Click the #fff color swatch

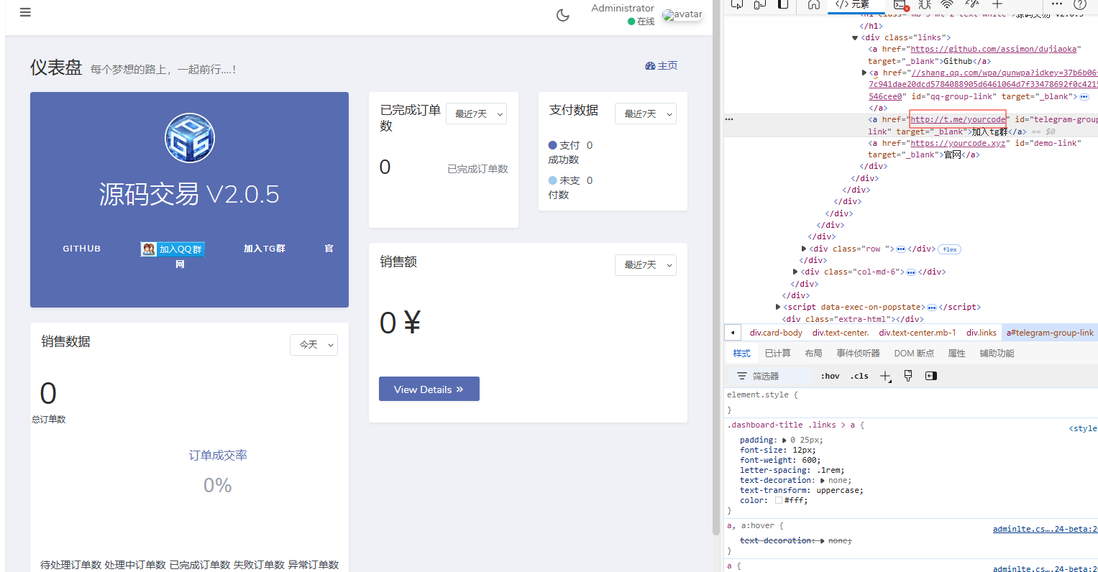coord(778,500)
